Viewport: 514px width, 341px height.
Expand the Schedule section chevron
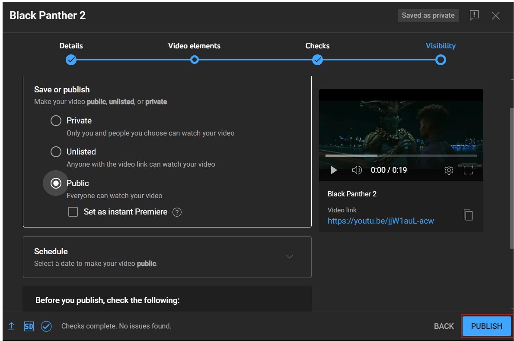pyautogui.click(x=290, y=256)
